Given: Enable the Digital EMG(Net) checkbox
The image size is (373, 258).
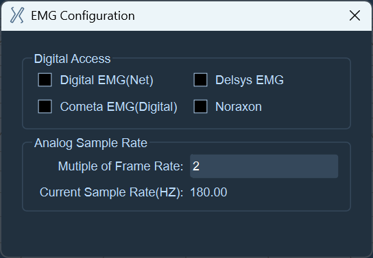Looking at the screenshot, I should 45,80.
